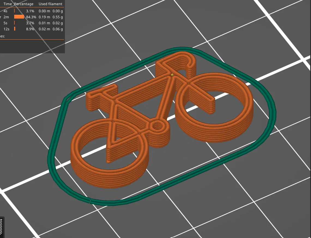Image resolution: width=311 pixels, height=238 pixels.
Task: Click the "0.00 g" filament weight
Action: click(58, 11)
